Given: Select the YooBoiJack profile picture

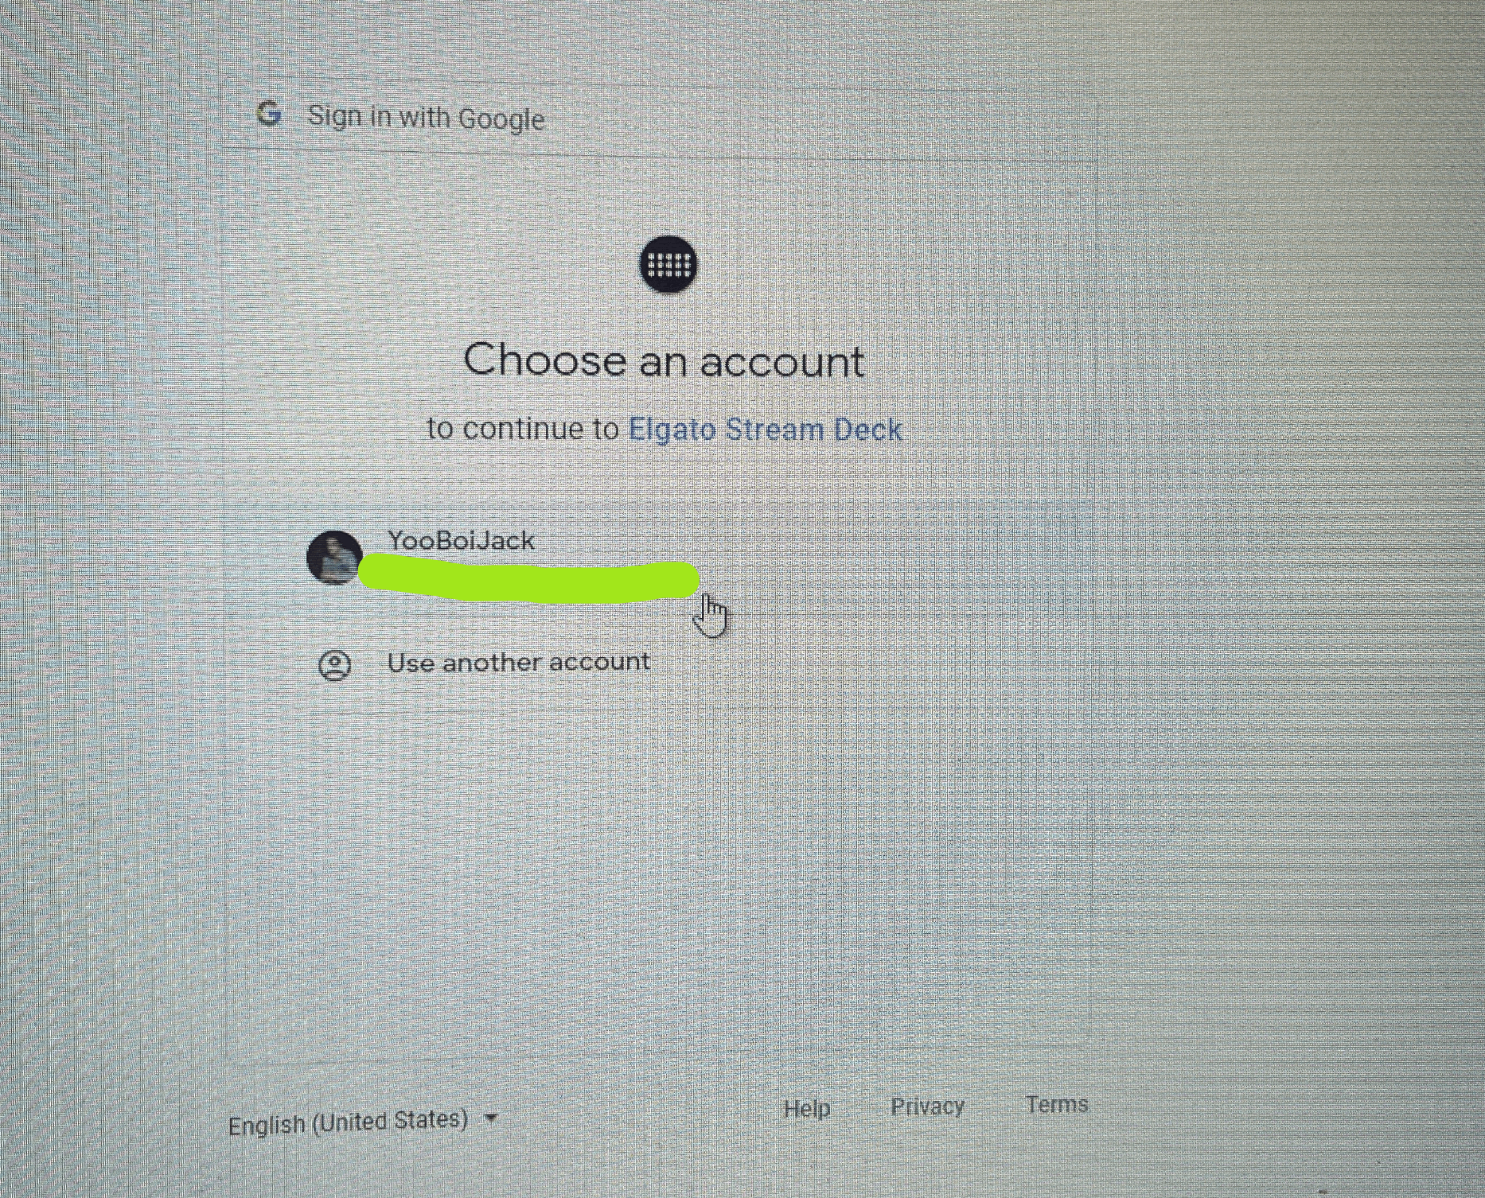Looking at the screenshot, I should (334, 557).
